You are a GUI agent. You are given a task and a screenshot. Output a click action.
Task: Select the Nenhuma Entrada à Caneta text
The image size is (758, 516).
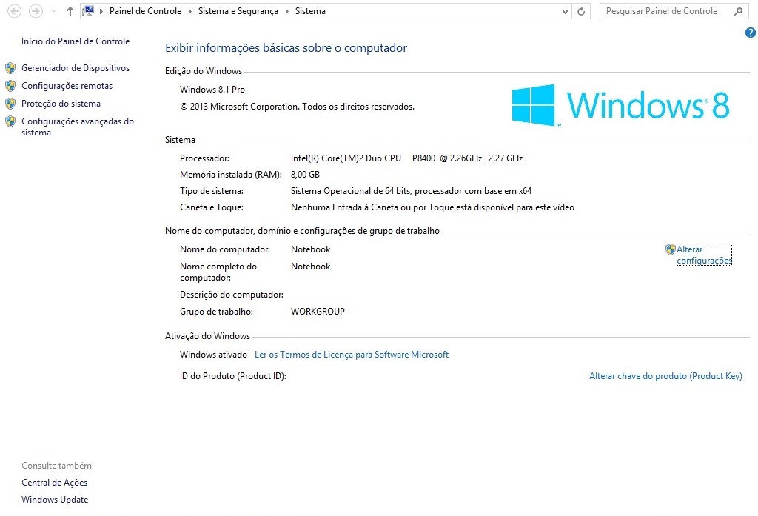432,207
